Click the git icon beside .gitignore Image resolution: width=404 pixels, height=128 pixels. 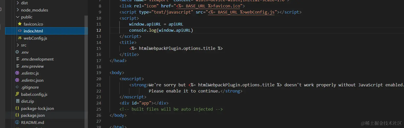click(17, 87)
